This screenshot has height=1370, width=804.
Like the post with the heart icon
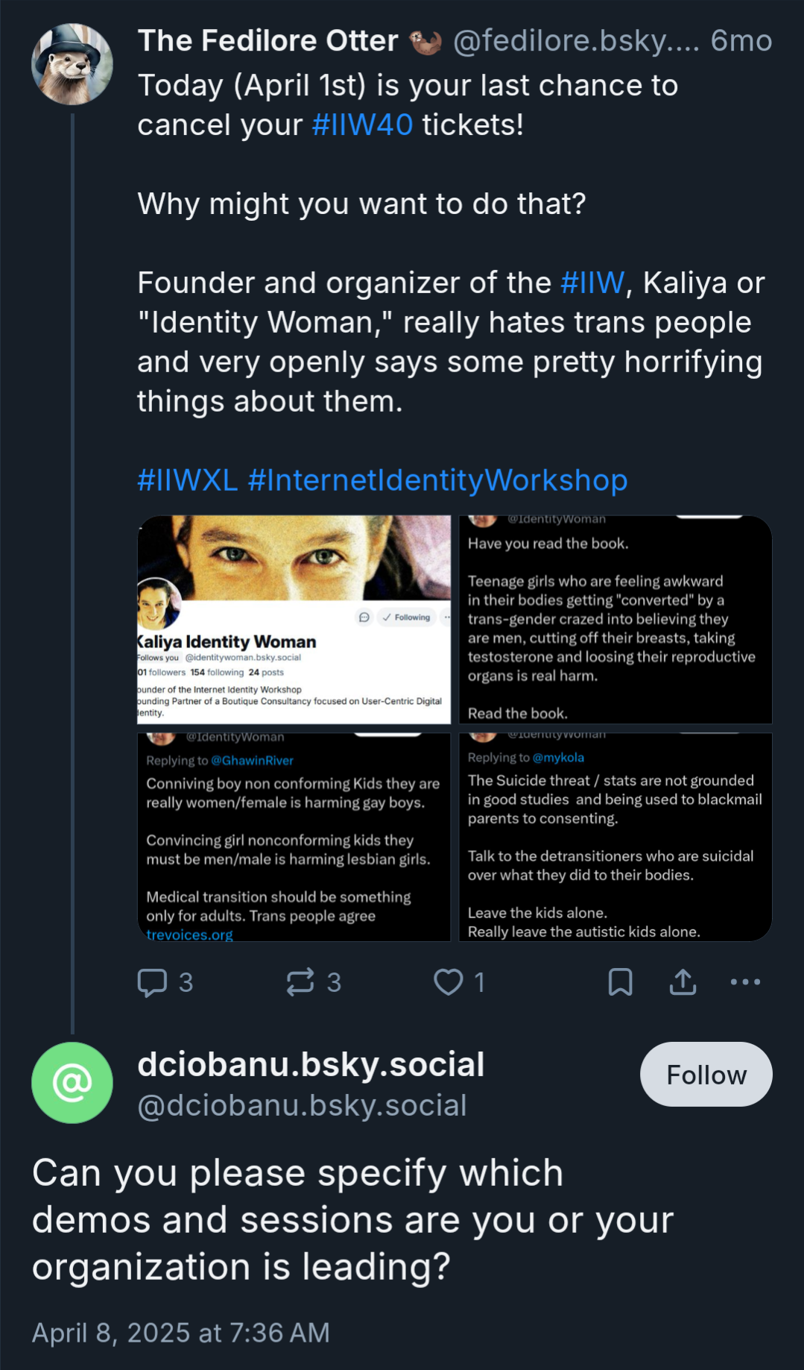(449, 982)
